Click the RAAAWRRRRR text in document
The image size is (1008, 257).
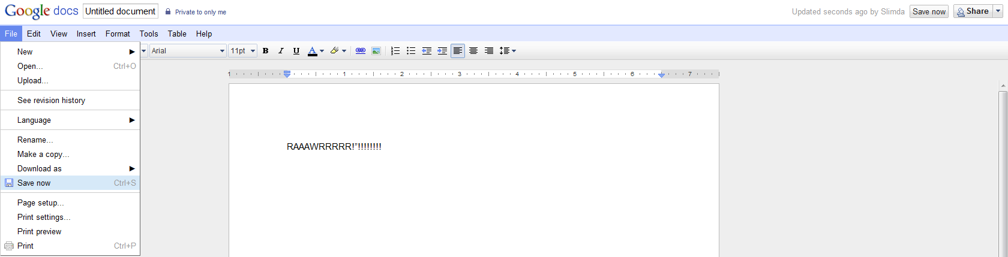(334, 146)
